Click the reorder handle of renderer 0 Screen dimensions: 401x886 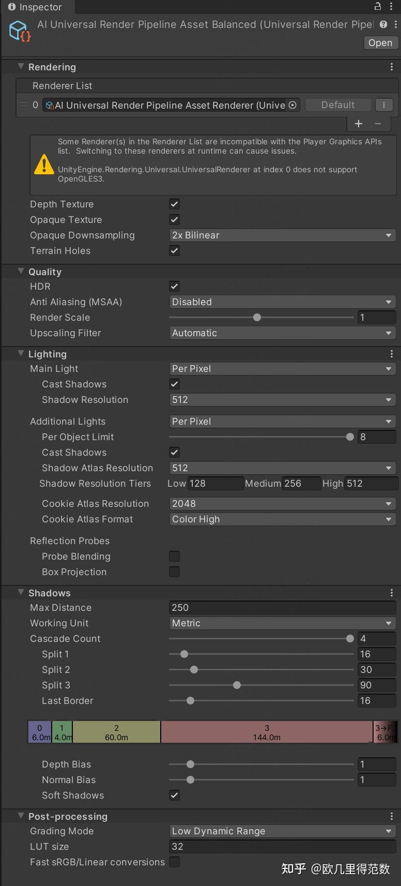(x=23, y=105)
